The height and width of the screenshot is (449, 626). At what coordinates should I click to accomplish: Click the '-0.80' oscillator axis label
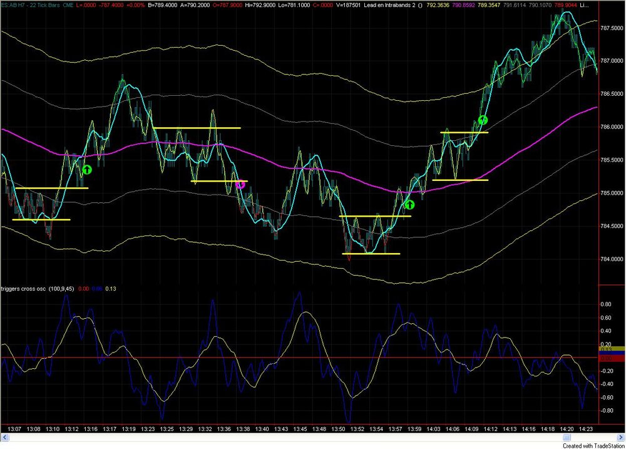pos(607,411)
